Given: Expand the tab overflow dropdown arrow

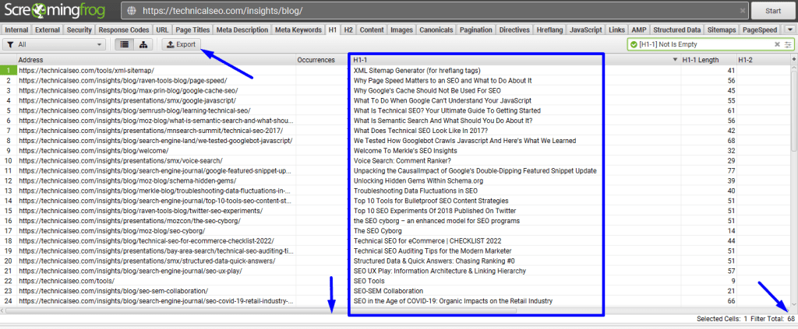Looking at the screenshot, I should 789,30.
